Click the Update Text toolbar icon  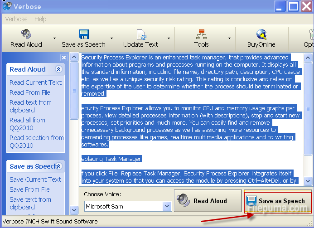(140, 34)
